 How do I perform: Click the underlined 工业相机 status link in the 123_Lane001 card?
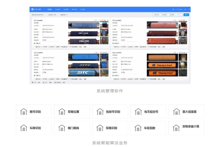tap(52, 47)
